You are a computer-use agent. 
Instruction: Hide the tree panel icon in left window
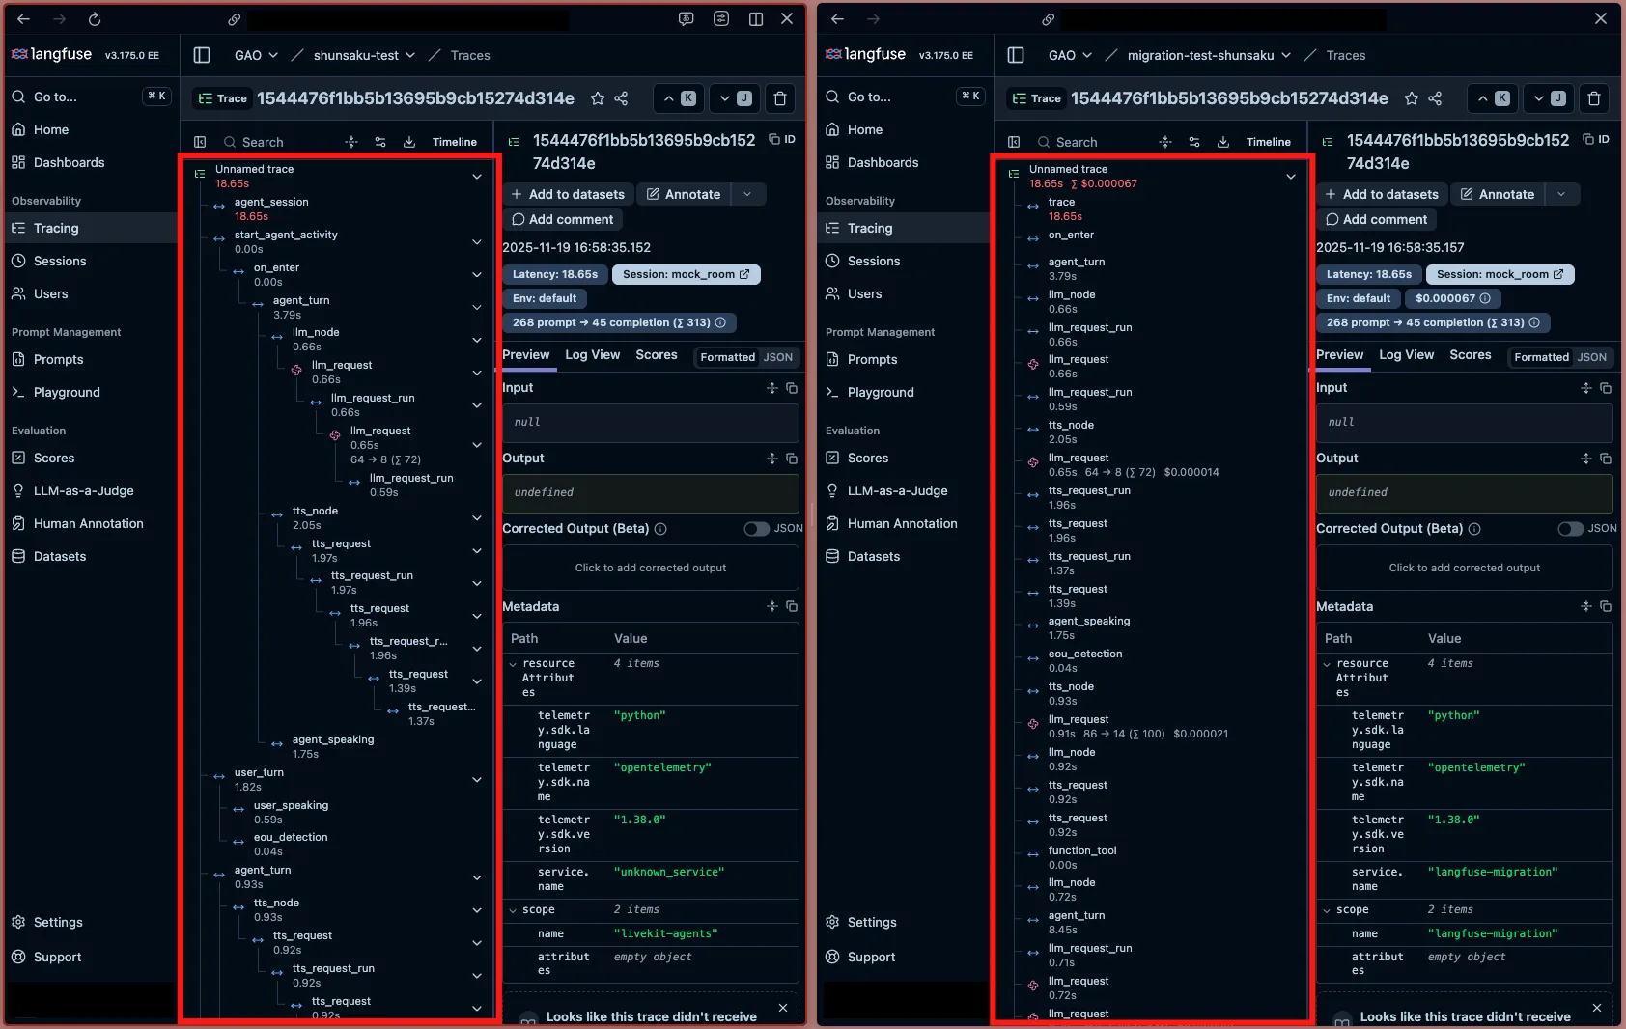point(200,142)
